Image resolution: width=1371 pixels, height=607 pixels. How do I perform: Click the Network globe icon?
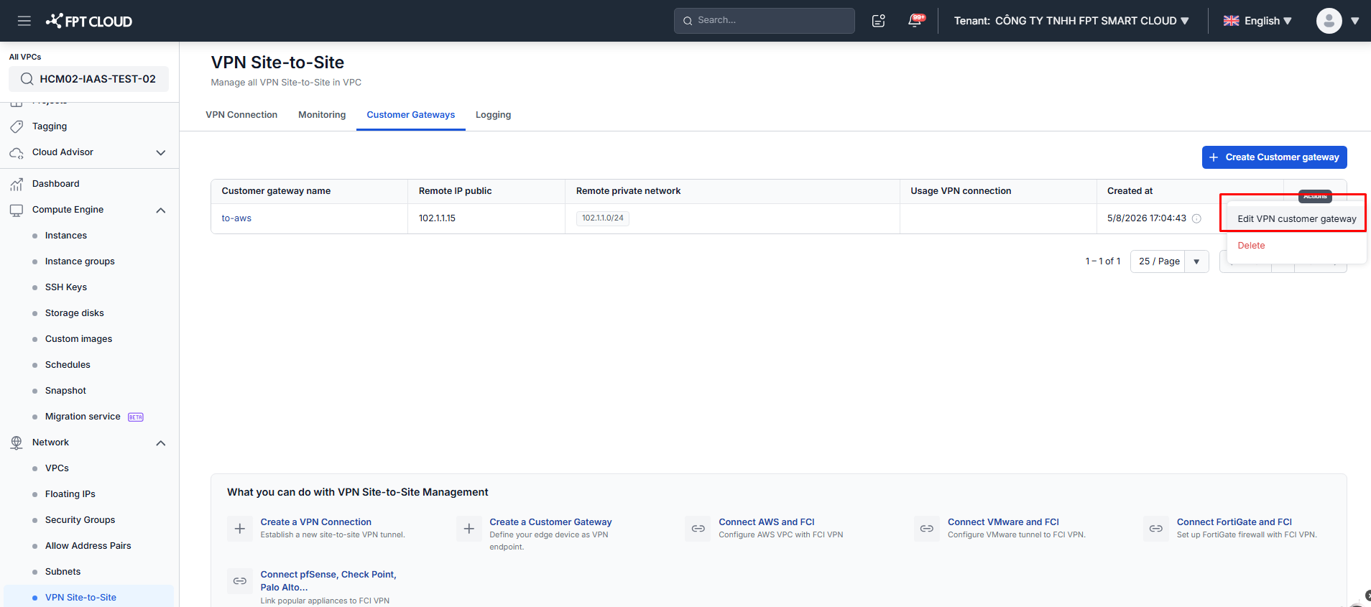click(17, 442)
